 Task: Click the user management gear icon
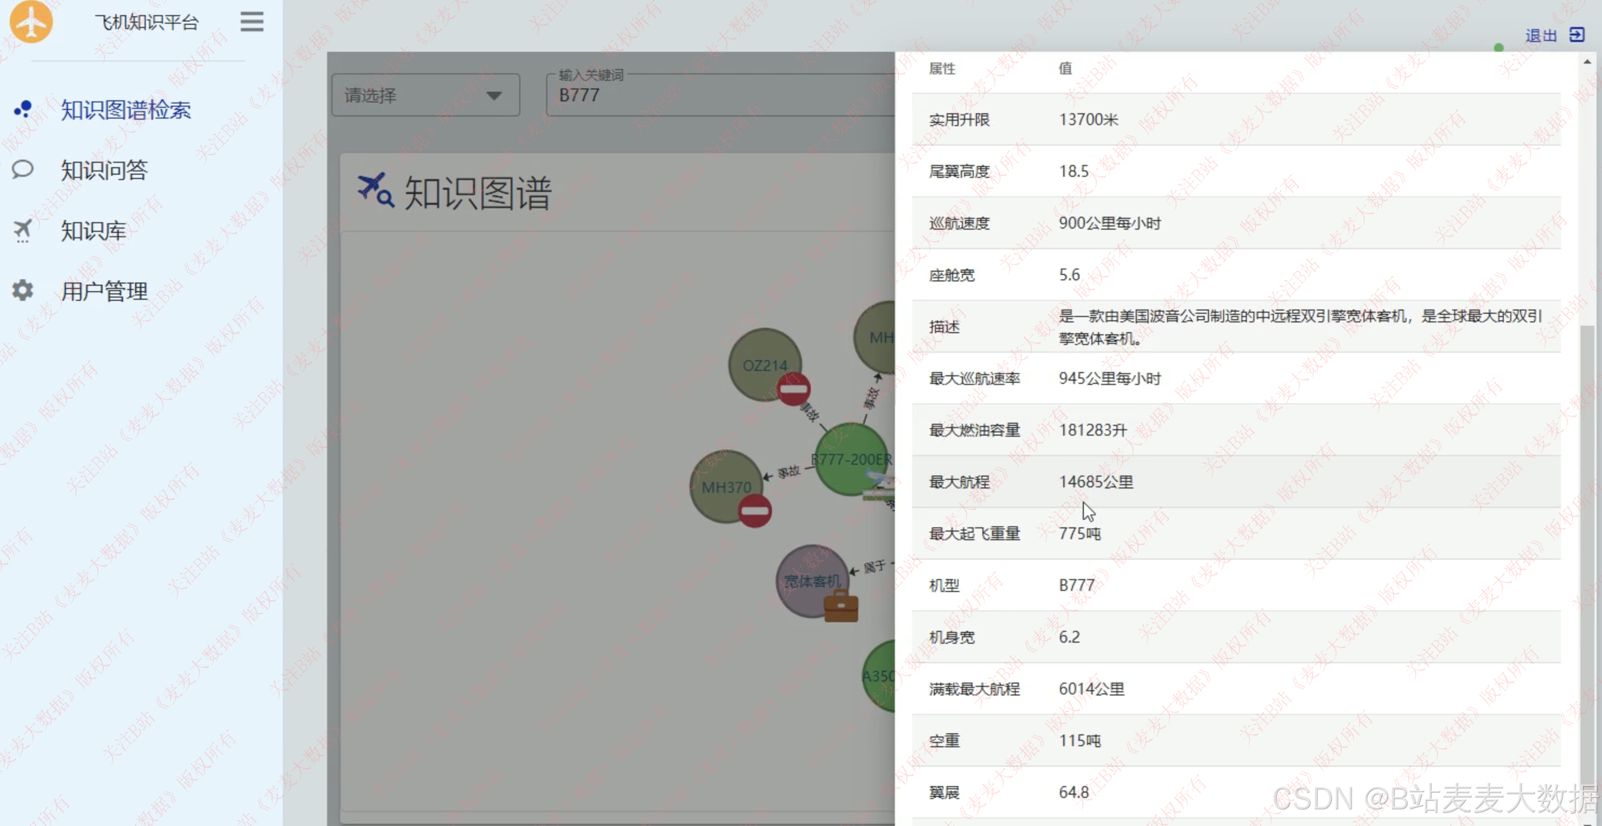pyautogui.click(x=23, y=291)
